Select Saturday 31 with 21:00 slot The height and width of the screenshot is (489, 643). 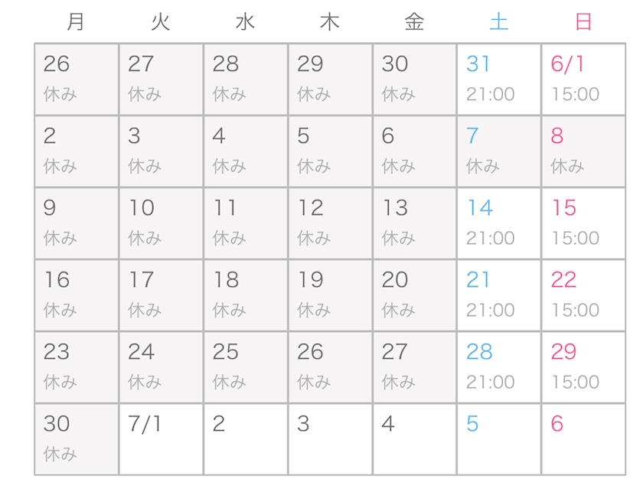[498, 79]
